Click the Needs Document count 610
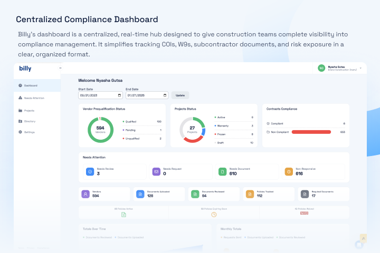Screen dimensions: 380x253 [233, 173]
